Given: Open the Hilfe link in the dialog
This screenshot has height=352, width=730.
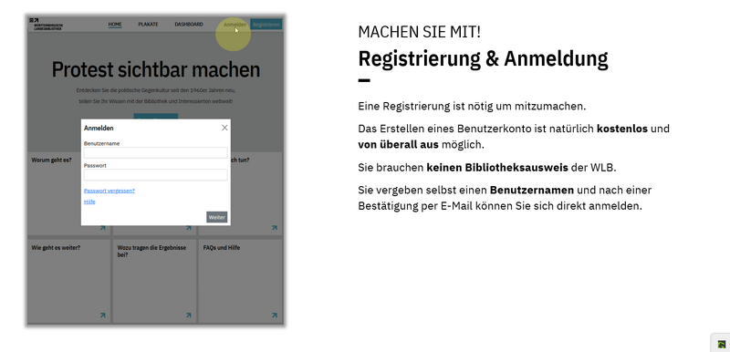Looking at the screenshot, I should click(x=89, y=202).
